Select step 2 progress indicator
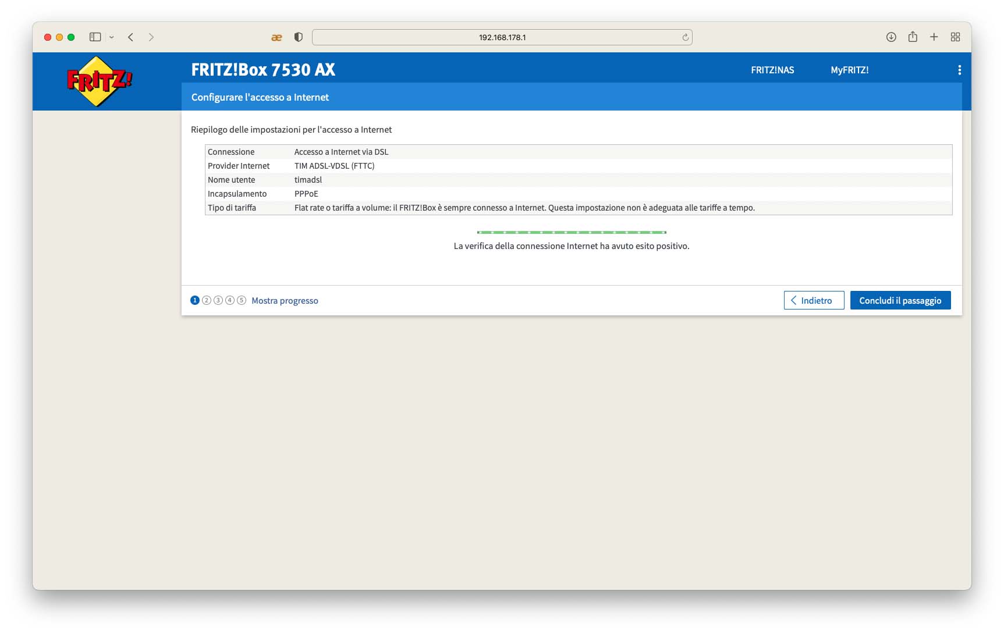 point(207,300)
